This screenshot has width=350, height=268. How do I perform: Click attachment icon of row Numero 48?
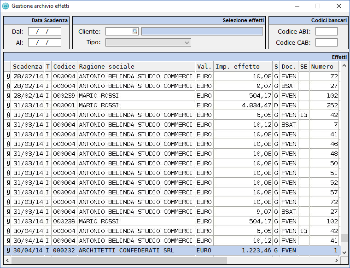[x=8, y=153]
